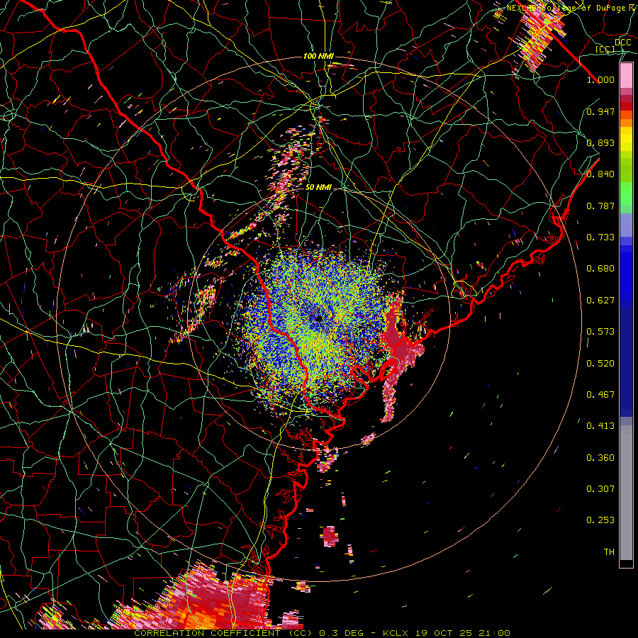Screen dimensions: 638x638
Task: Click the KCLX station identifier in caption
Action: 395,633
